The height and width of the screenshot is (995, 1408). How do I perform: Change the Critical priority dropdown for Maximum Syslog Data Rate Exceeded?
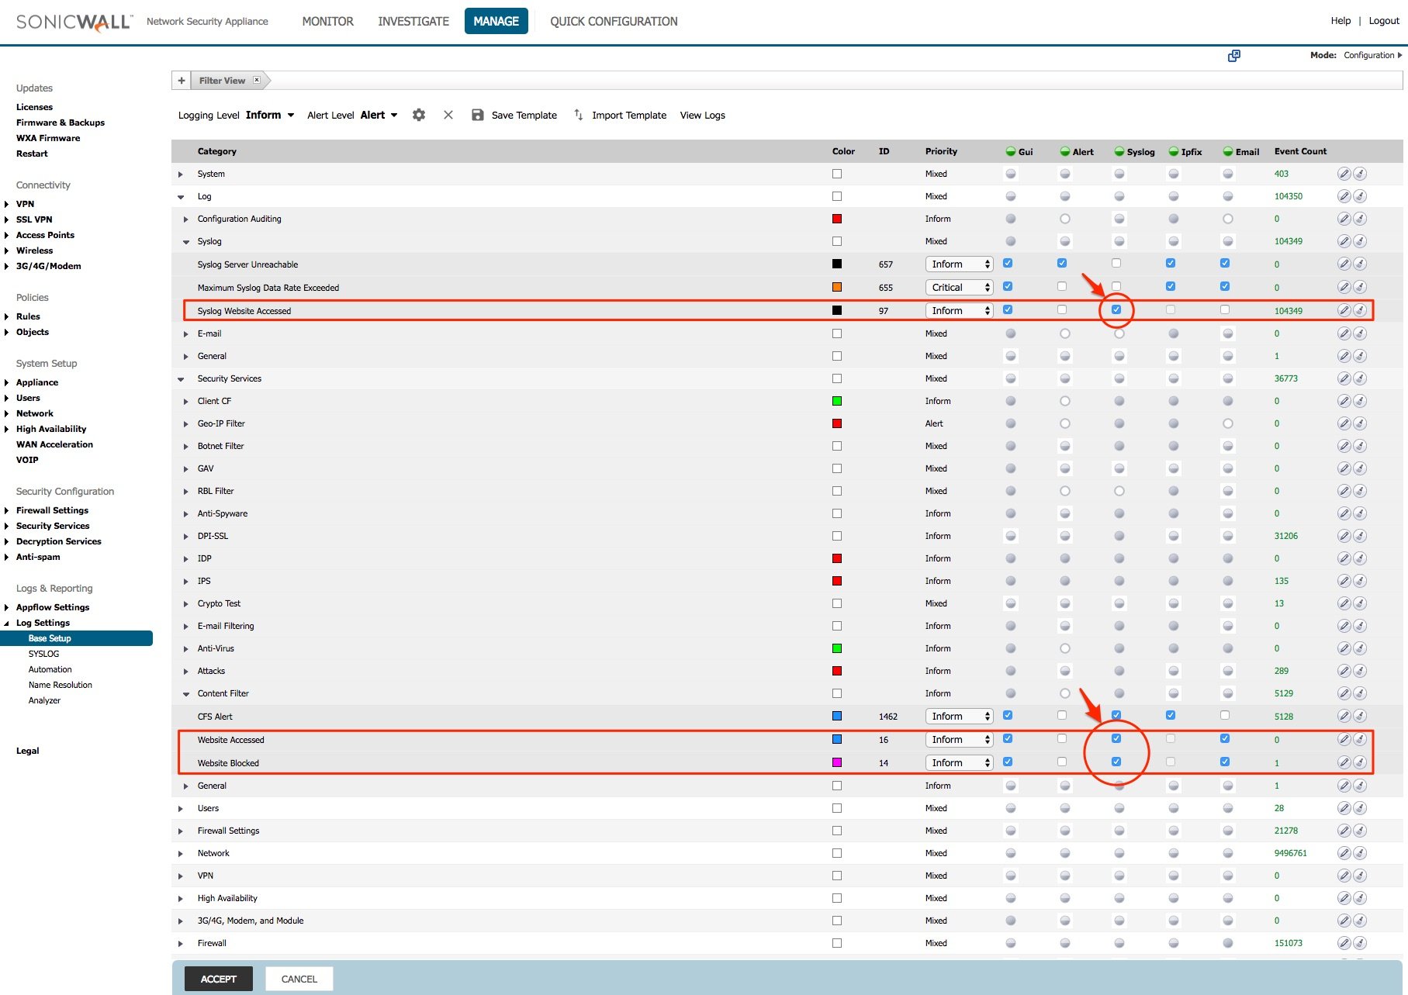(959, 287)
